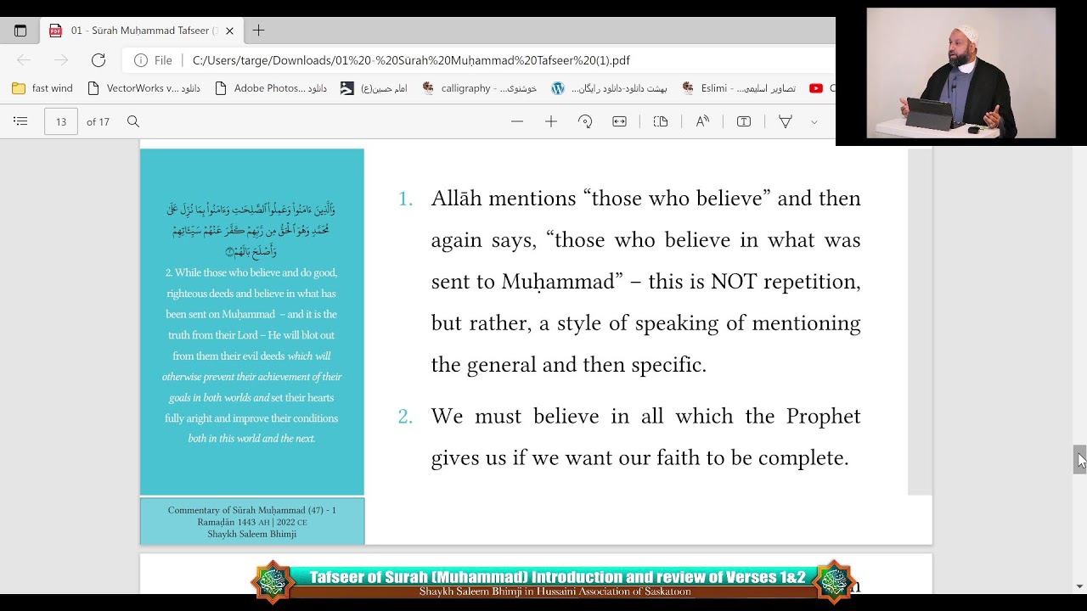Start Read aloud for the PDF
The image size is (1087, 611).
pyautogui.click(x=702, y=121)
